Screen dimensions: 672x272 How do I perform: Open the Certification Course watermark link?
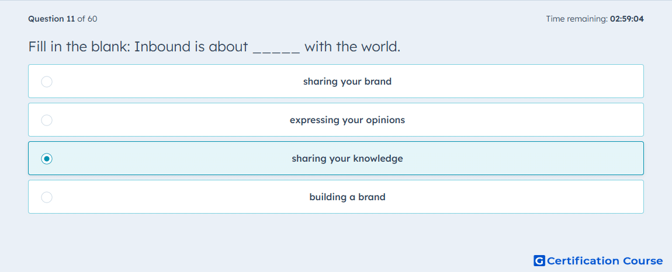(x=598, y=260)
